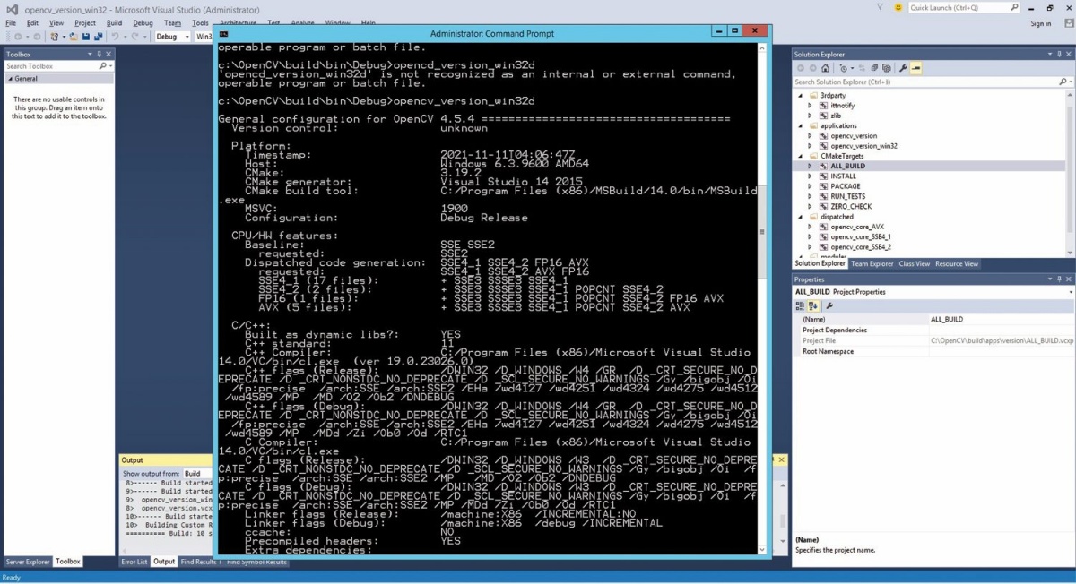
Task: Click the (Name) property value ALL_BUILD
Action: (1001, 319)
